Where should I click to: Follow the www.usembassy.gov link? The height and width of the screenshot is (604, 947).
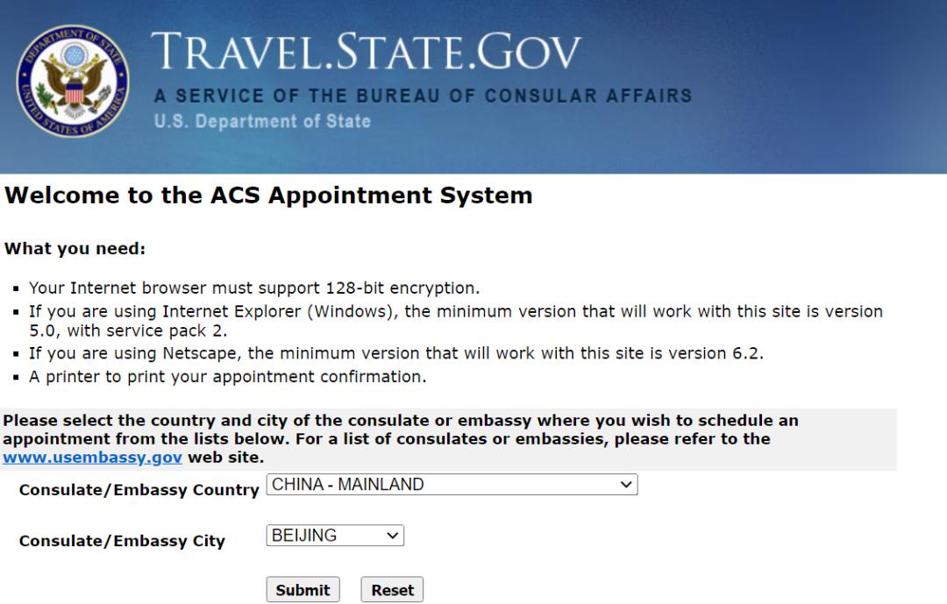click(x=92, y=458)
